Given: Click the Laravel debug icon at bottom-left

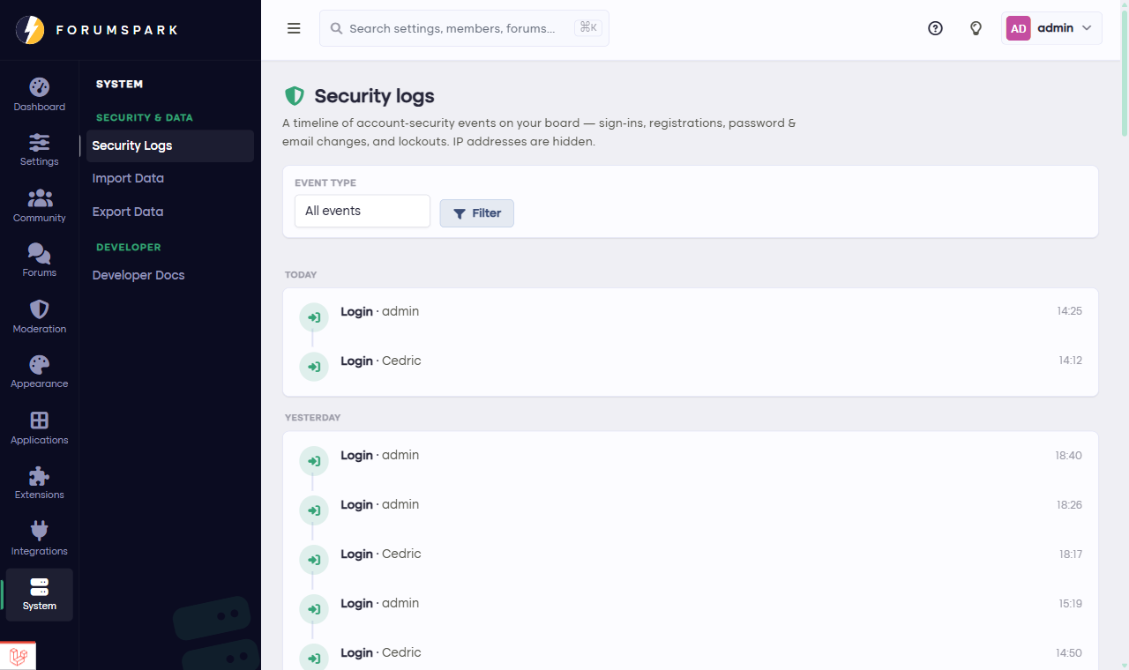Looking at the screenshot, I should tap(18, 656).
